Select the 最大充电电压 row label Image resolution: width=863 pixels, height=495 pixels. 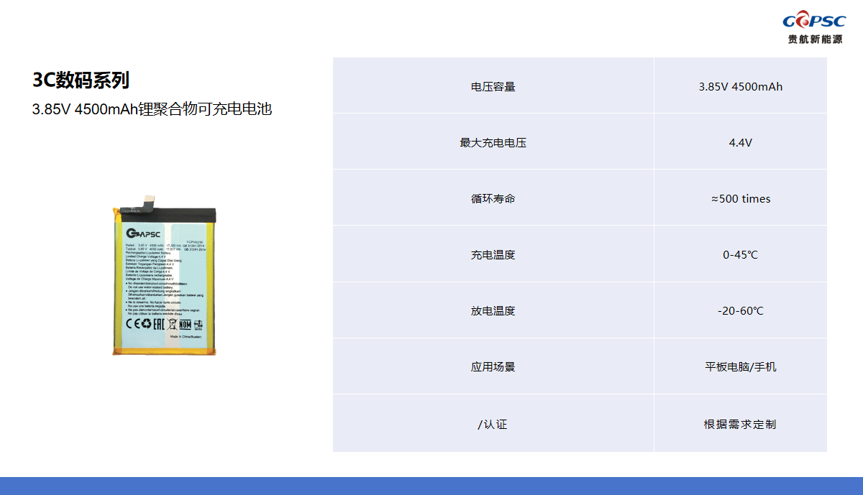[x=493, y=143]
